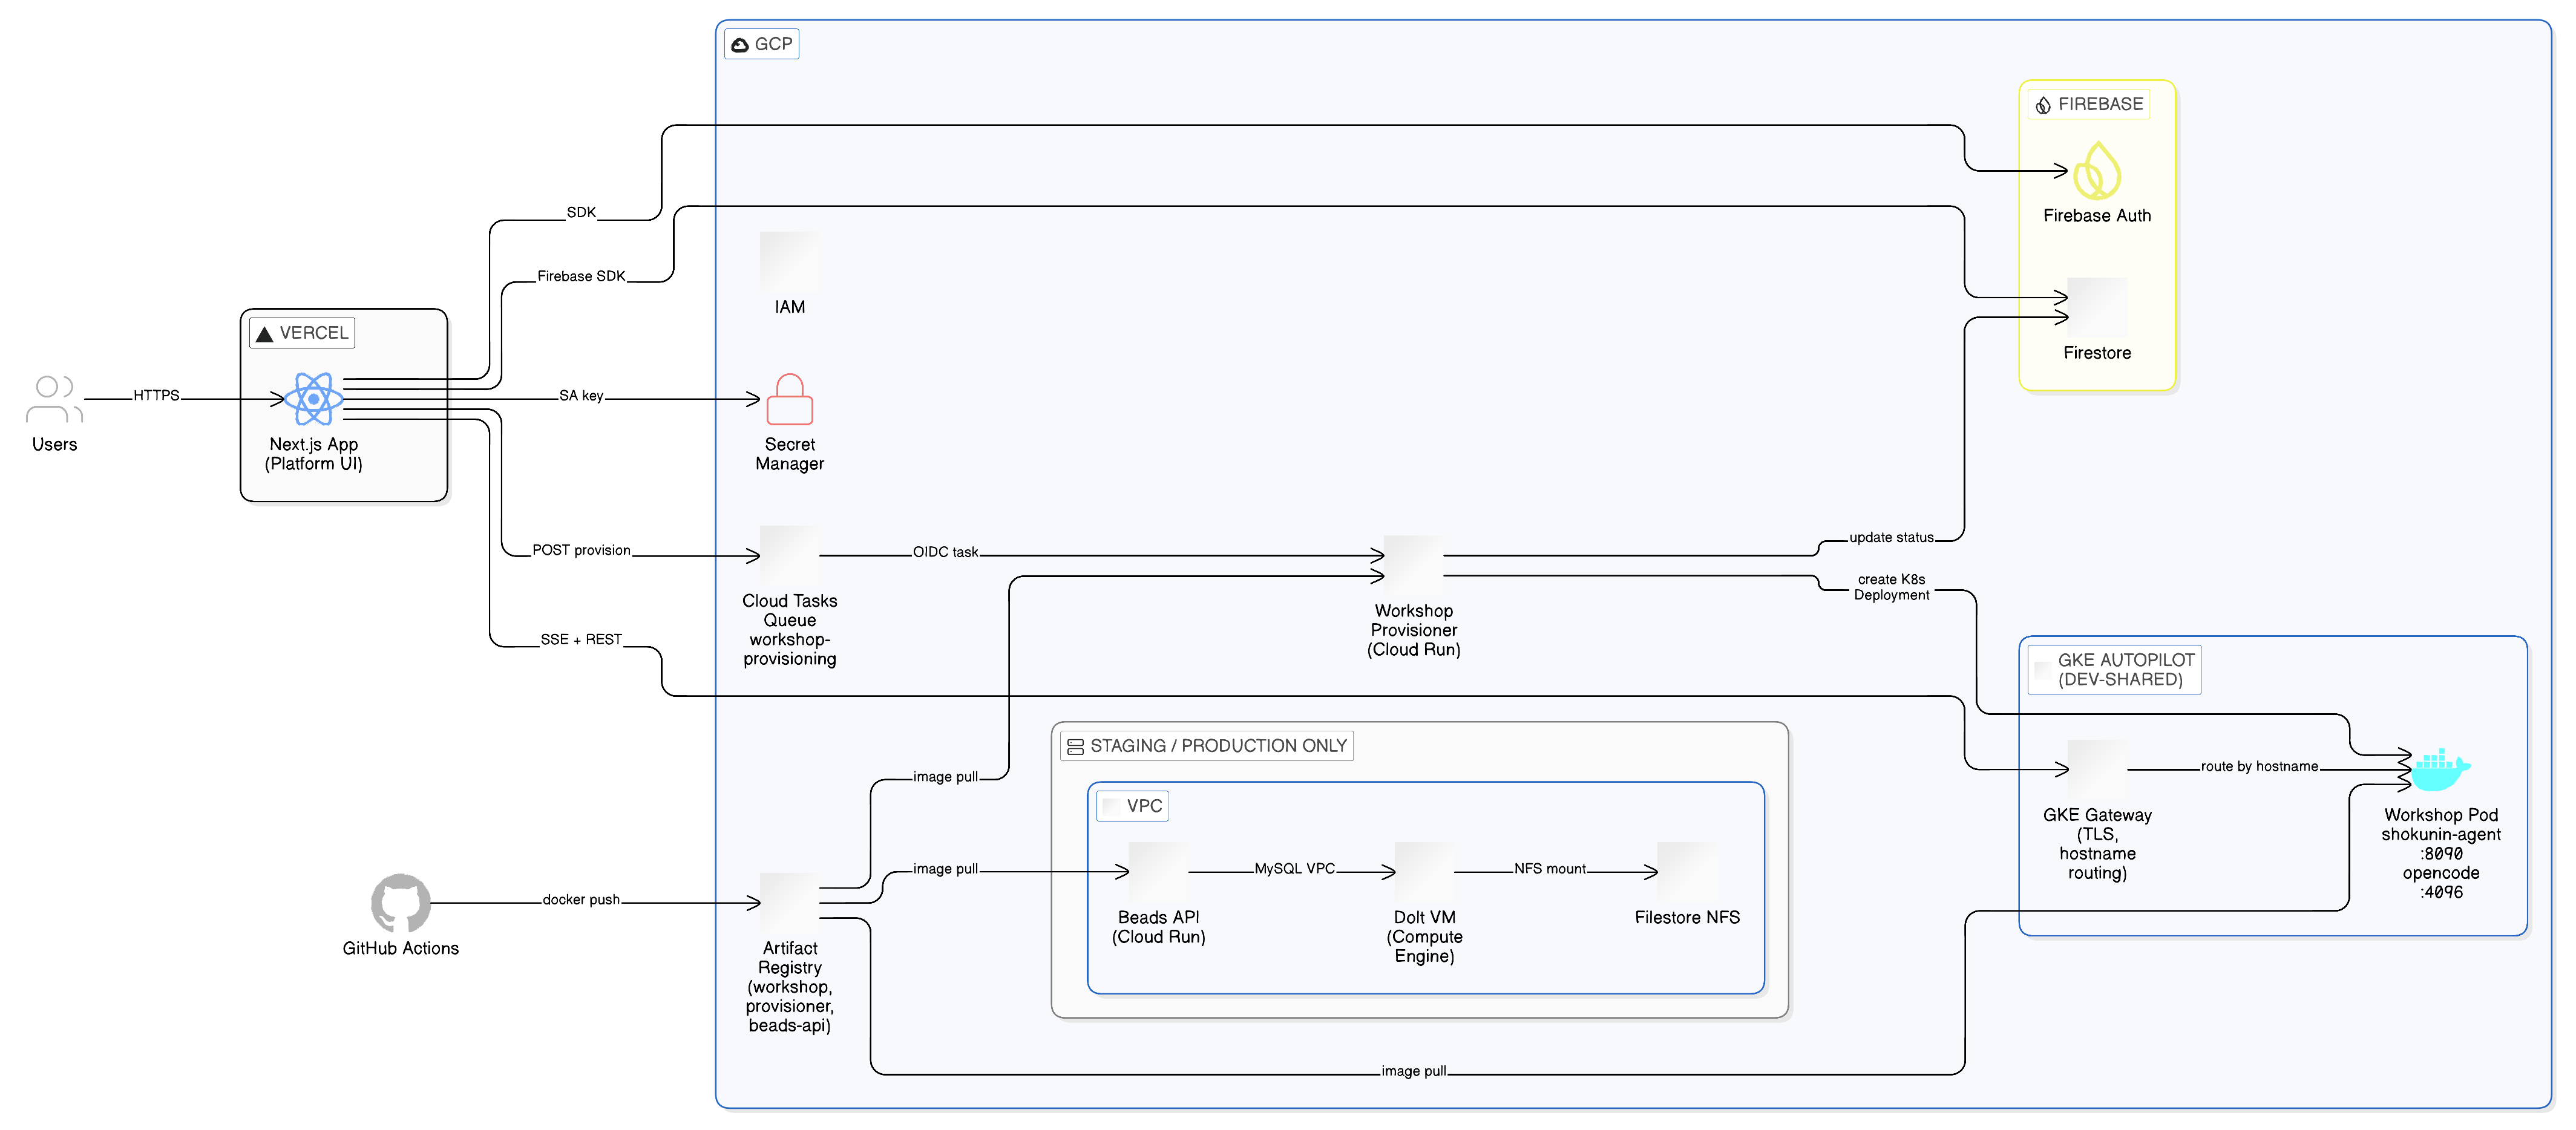Select the MySQL VPC edge label
2576x1130 pixels.
(1295, 868)
